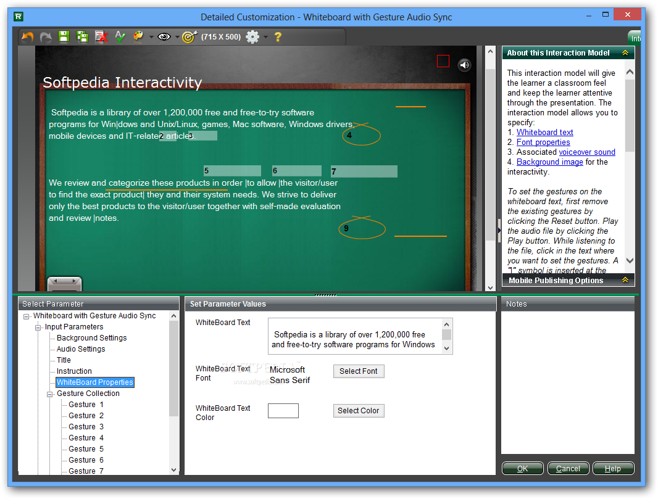Click gesture marker 6 highlight box
This screenshot has height=499, width=658.
pos(297,171)
